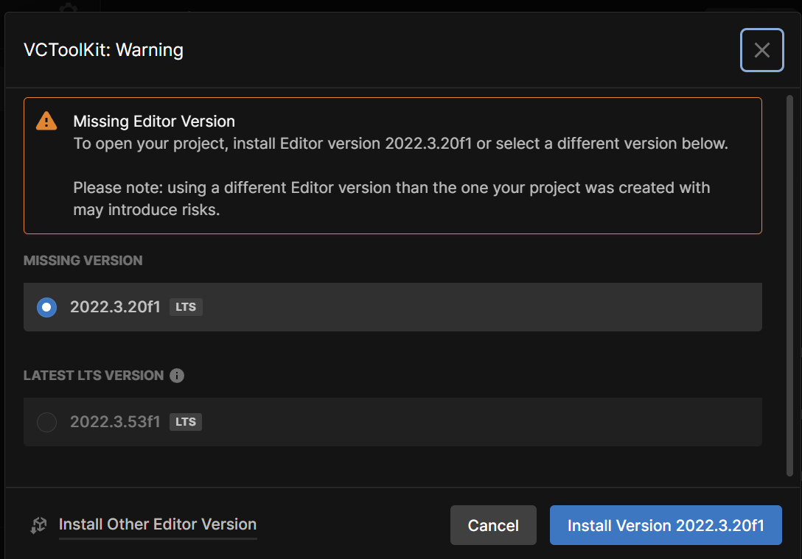The image size is (802, 559).
Task: Open the Install Other Editor Version link
Action: click(x=158, y=524)
